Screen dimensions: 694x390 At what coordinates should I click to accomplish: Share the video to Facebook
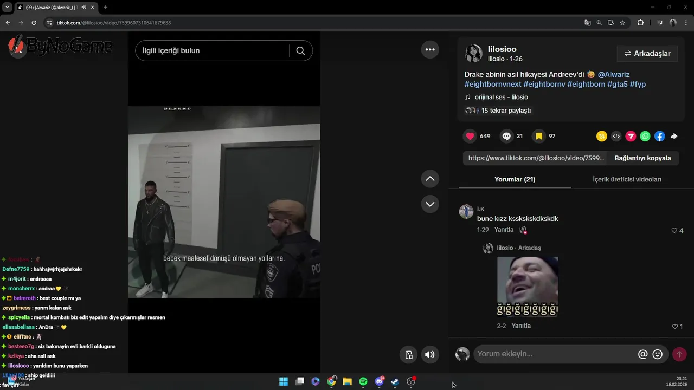pos(659,136)
